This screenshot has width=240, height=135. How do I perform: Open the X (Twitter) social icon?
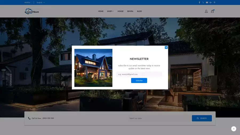click(203, 2)
